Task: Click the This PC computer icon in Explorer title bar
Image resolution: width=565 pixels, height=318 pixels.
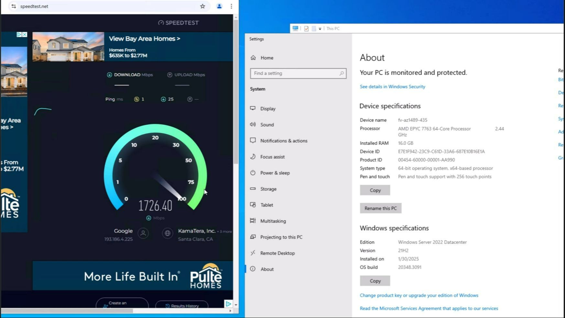Action: [295, 28]
